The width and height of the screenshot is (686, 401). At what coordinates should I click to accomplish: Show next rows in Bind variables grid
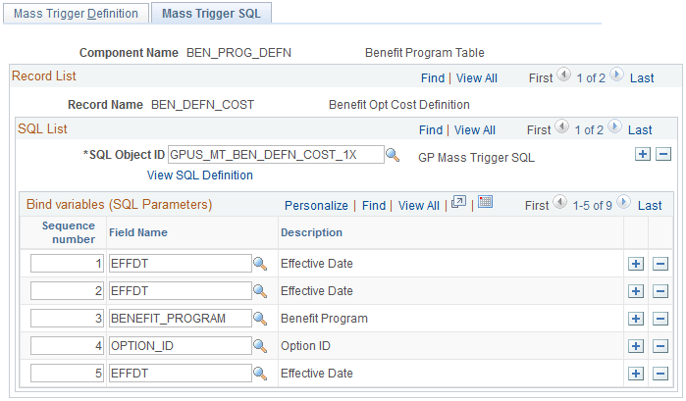coord(623,202)
